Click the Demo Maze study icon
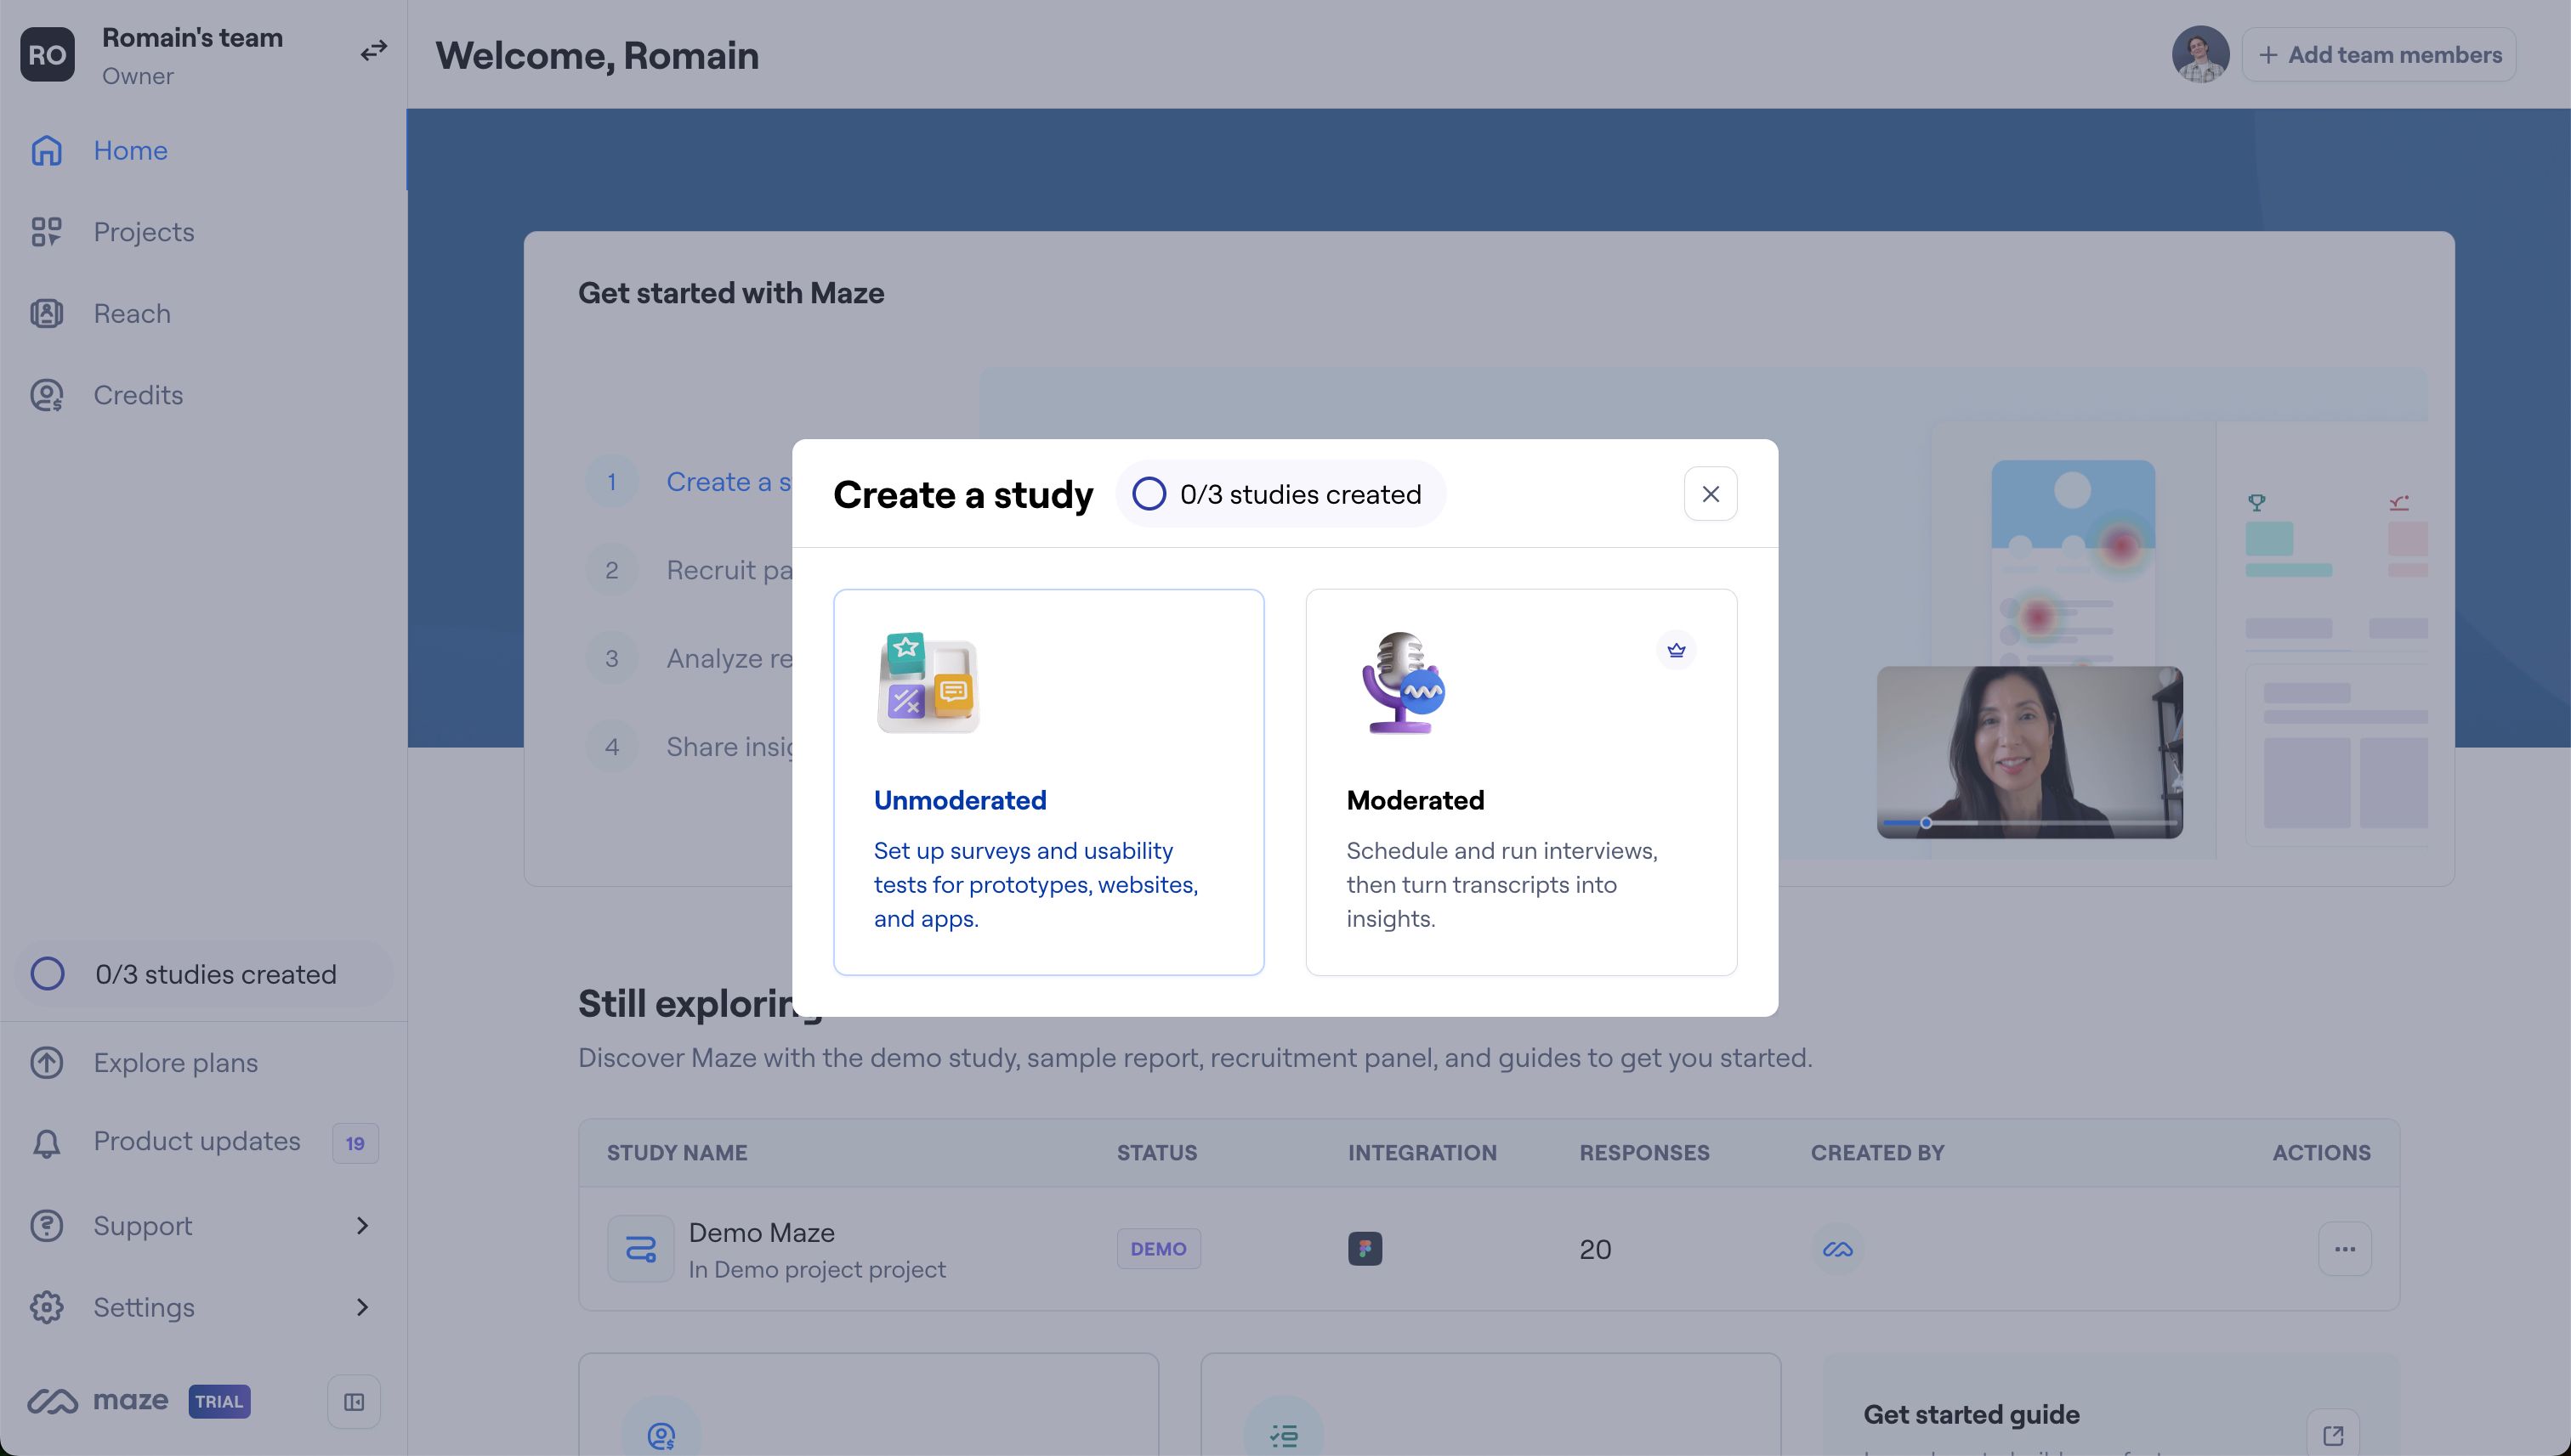This screenshot has width=2571, height=1456. tap(640, 1249)
